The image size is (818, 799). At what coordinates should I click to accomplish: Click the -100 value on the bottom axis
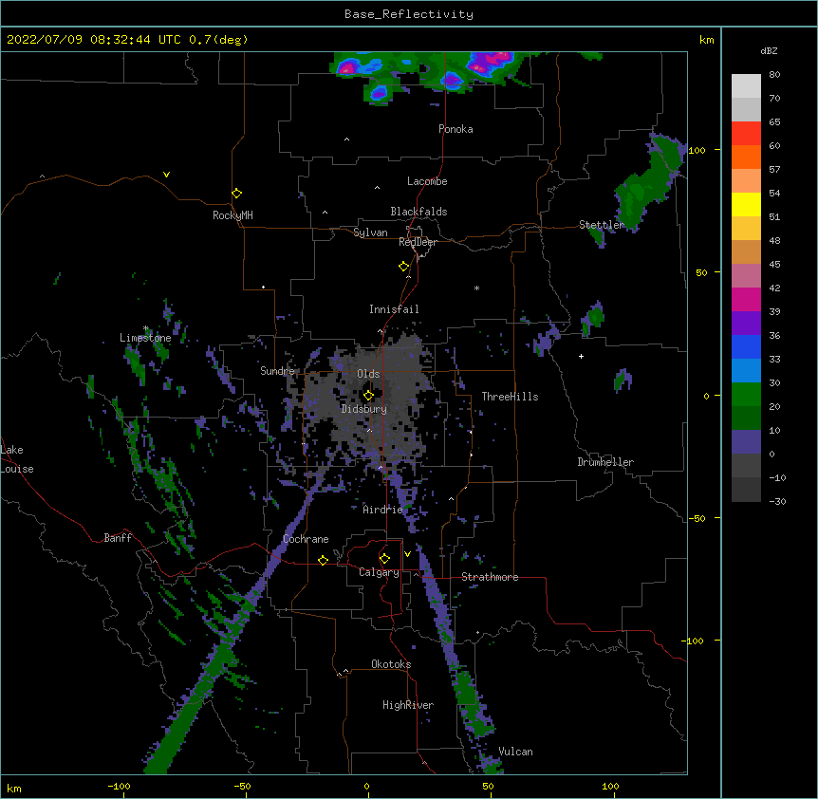tap(119, 787)
